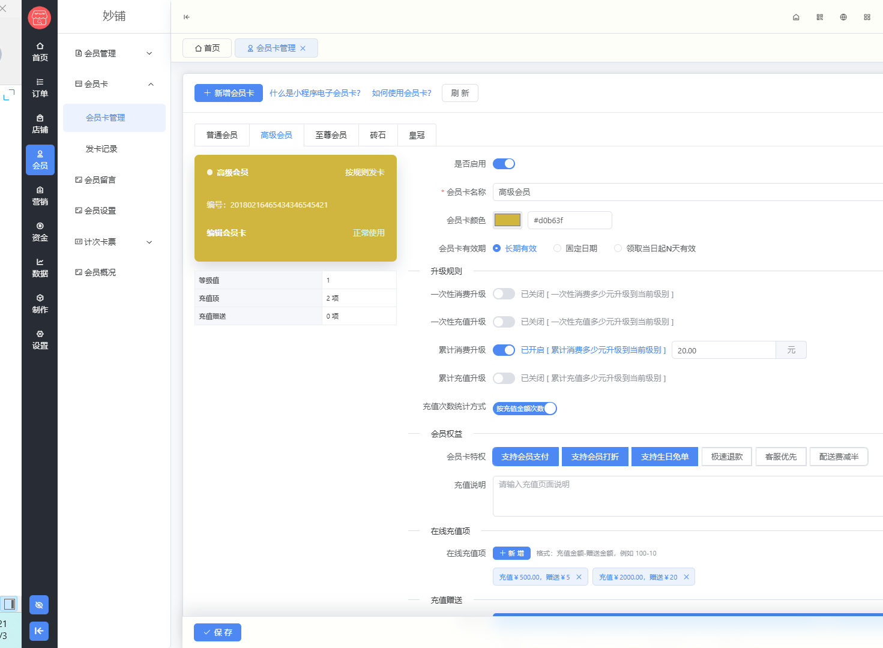
Task: Click the red 妙铺 shop logo
Action: [x=40, y=17]
